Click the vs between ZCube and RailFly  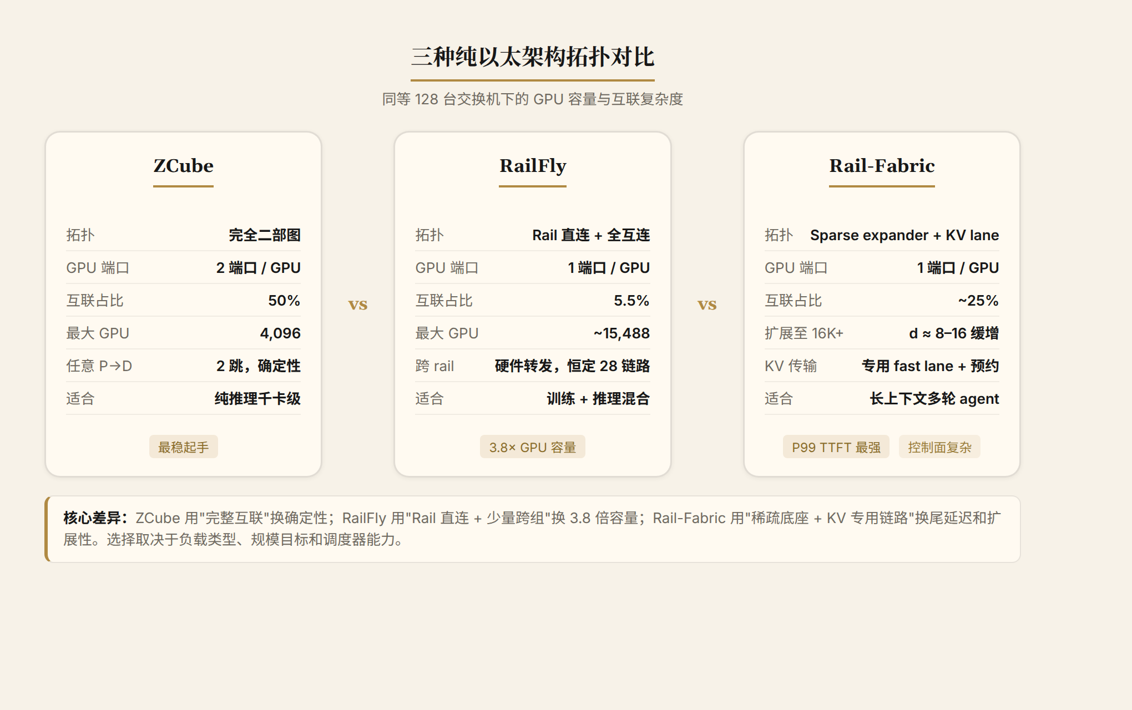coord(358,305)
